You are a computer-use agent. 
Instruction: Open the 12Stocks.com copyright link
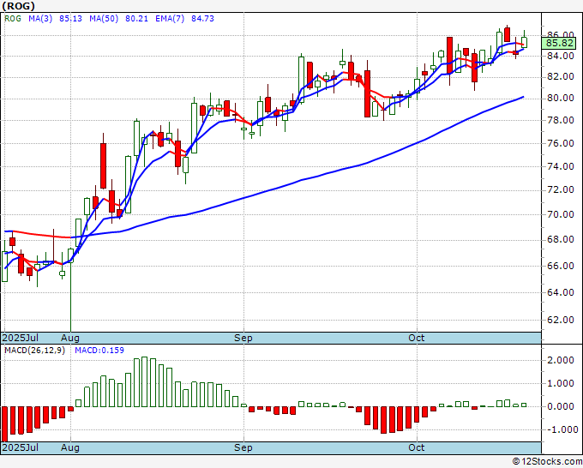[547, 462]
